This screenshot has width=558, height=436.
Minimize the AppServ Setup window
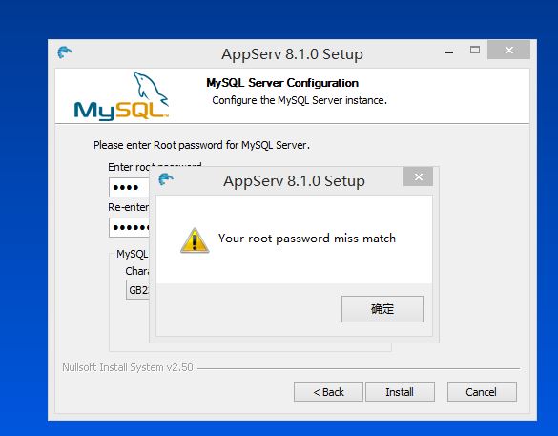[x=449, y=52]
